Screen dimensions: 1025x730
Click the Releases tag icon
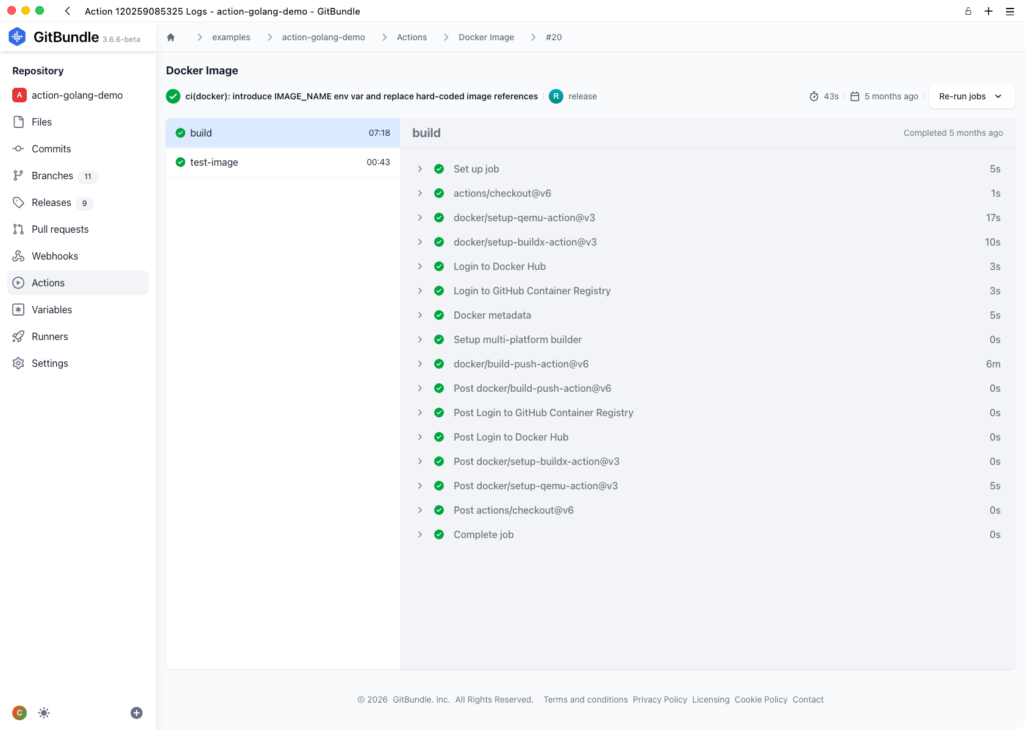click(x=19, y=202)
